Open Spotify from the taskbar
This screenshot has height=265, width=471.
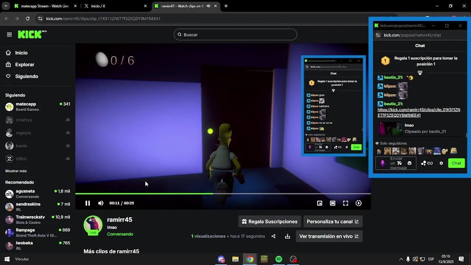[279, 259]
